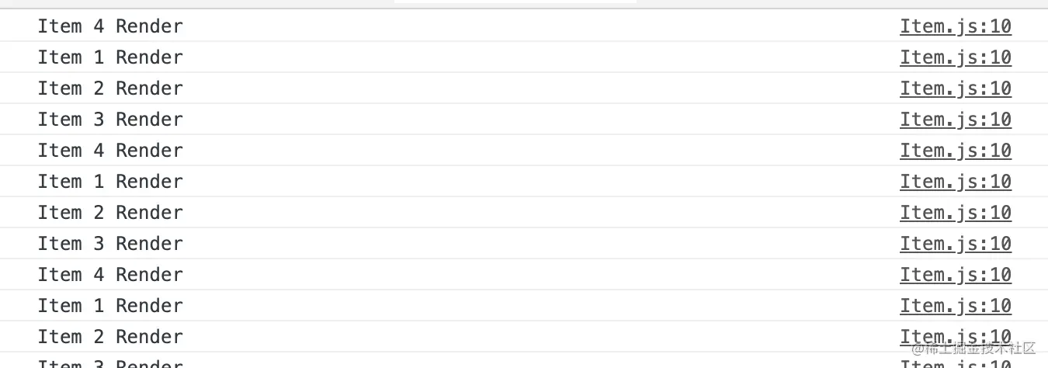Open Item.js:10 link for first Item 1 Render
This screenshot has width=1048, height=368.
tap(956, 57)
